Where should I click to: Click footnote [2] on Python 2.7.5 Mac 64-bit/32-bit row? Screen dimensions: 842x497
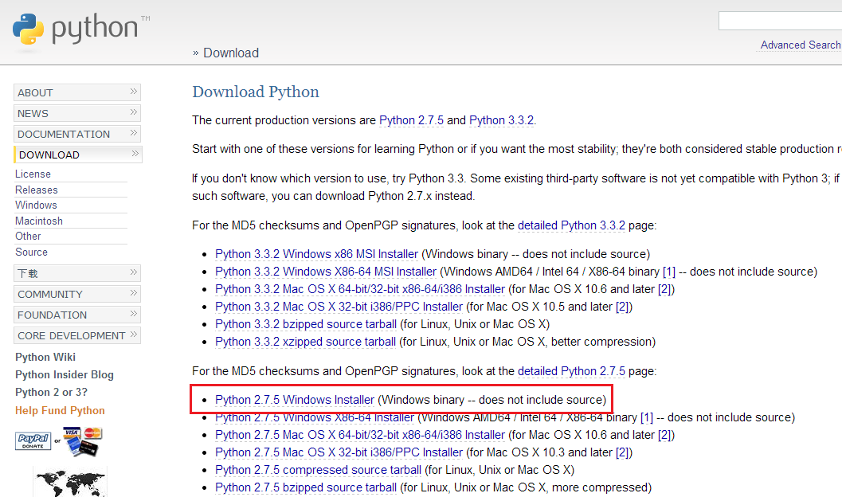(x=665, y=436)
